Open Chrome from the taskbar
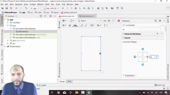Screen dimensions: 170x95 click(58, 93)
